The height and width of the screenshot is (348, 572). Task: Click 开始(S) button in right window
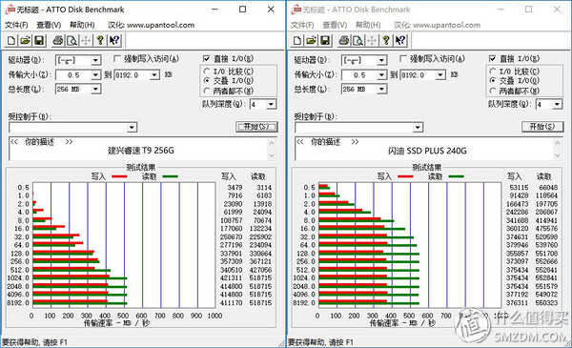click(542, 127)
